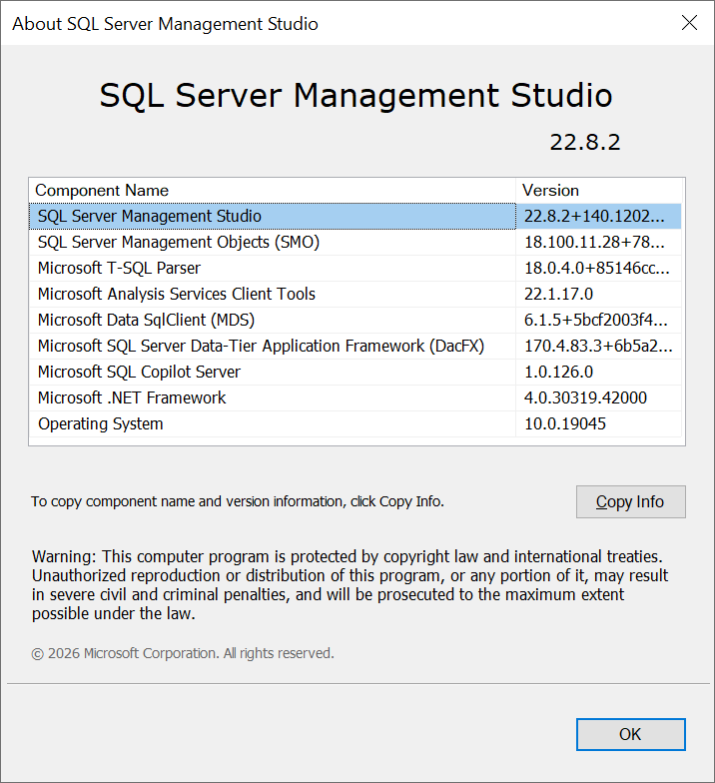Viewport: 715px width, 783px height.
Task: Click version cell 6.1.5+5bcf2003f4...
Action: [599, 320]
